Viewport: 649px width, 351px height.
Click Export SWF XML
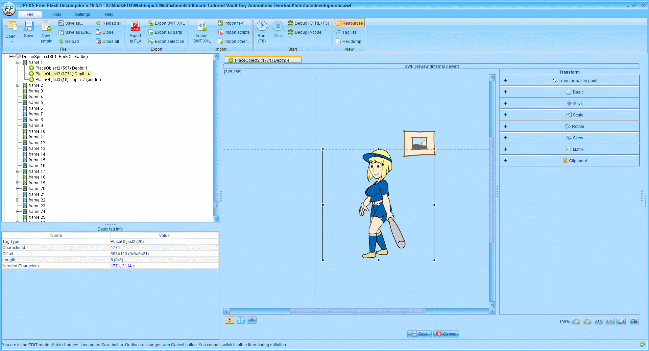point(167,23)
